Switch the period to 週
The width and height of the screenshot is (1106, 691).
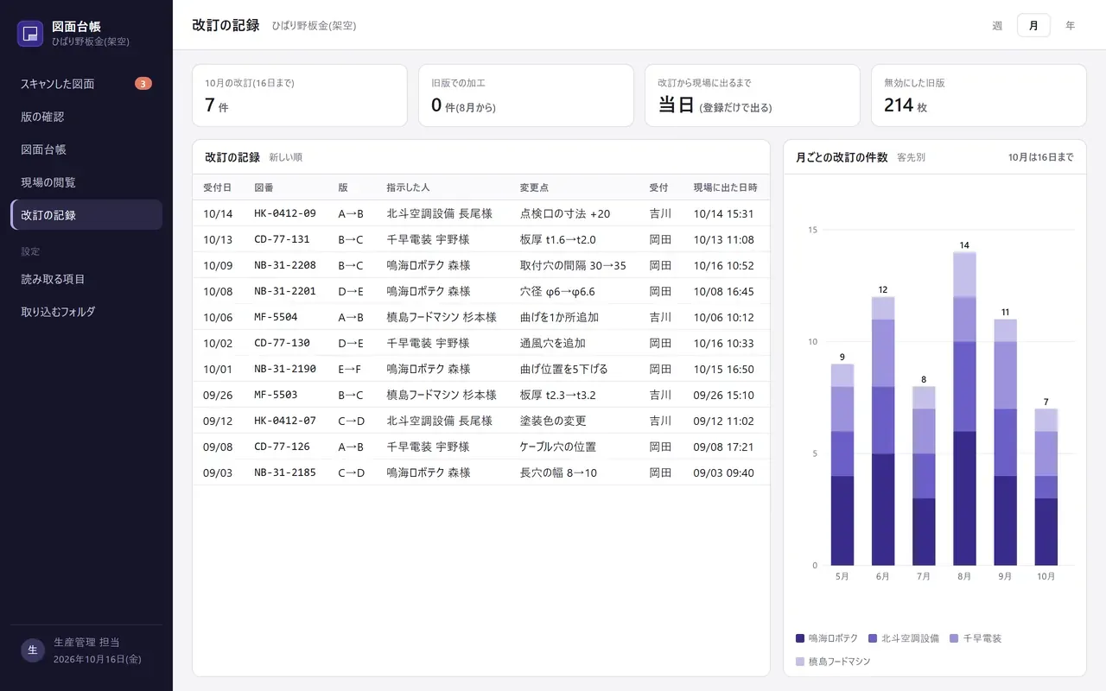(997, 26)
